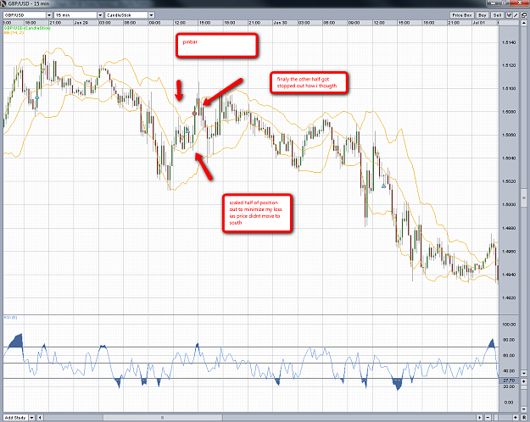
Task: Click the zoom in plus button
Action: click(516, 418)
